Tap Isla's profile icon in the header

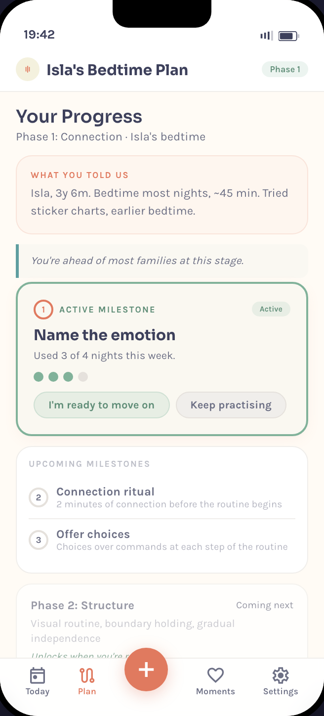28,69
